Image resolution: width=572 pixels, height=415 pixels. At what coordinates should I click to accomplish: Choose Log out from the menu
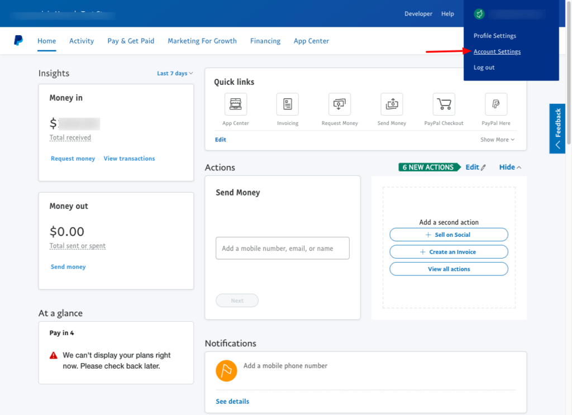(x=484, y=68)
